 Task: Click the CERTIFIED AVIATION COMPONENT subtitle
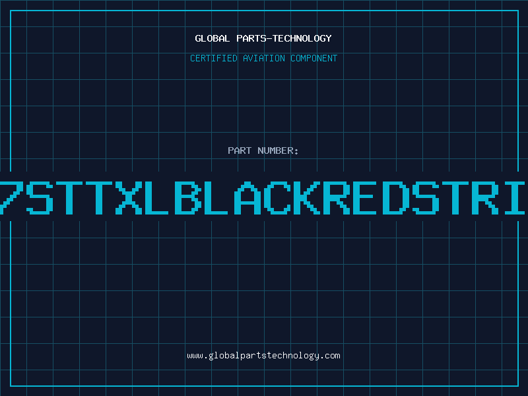point(263,58)
